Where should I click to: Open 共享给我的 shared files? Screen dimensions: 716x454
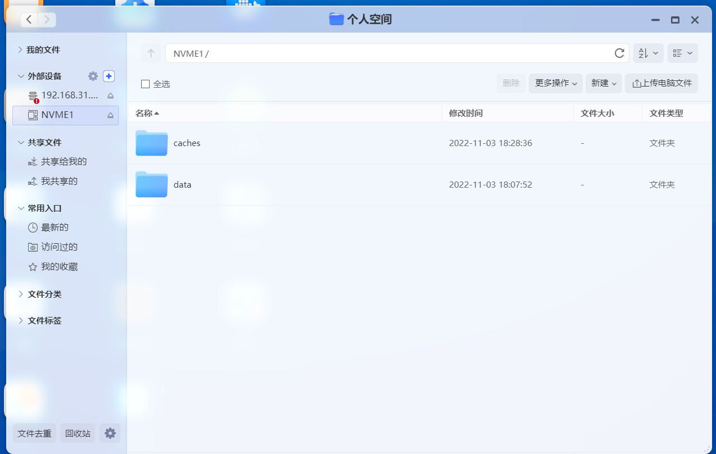point(64,162)
